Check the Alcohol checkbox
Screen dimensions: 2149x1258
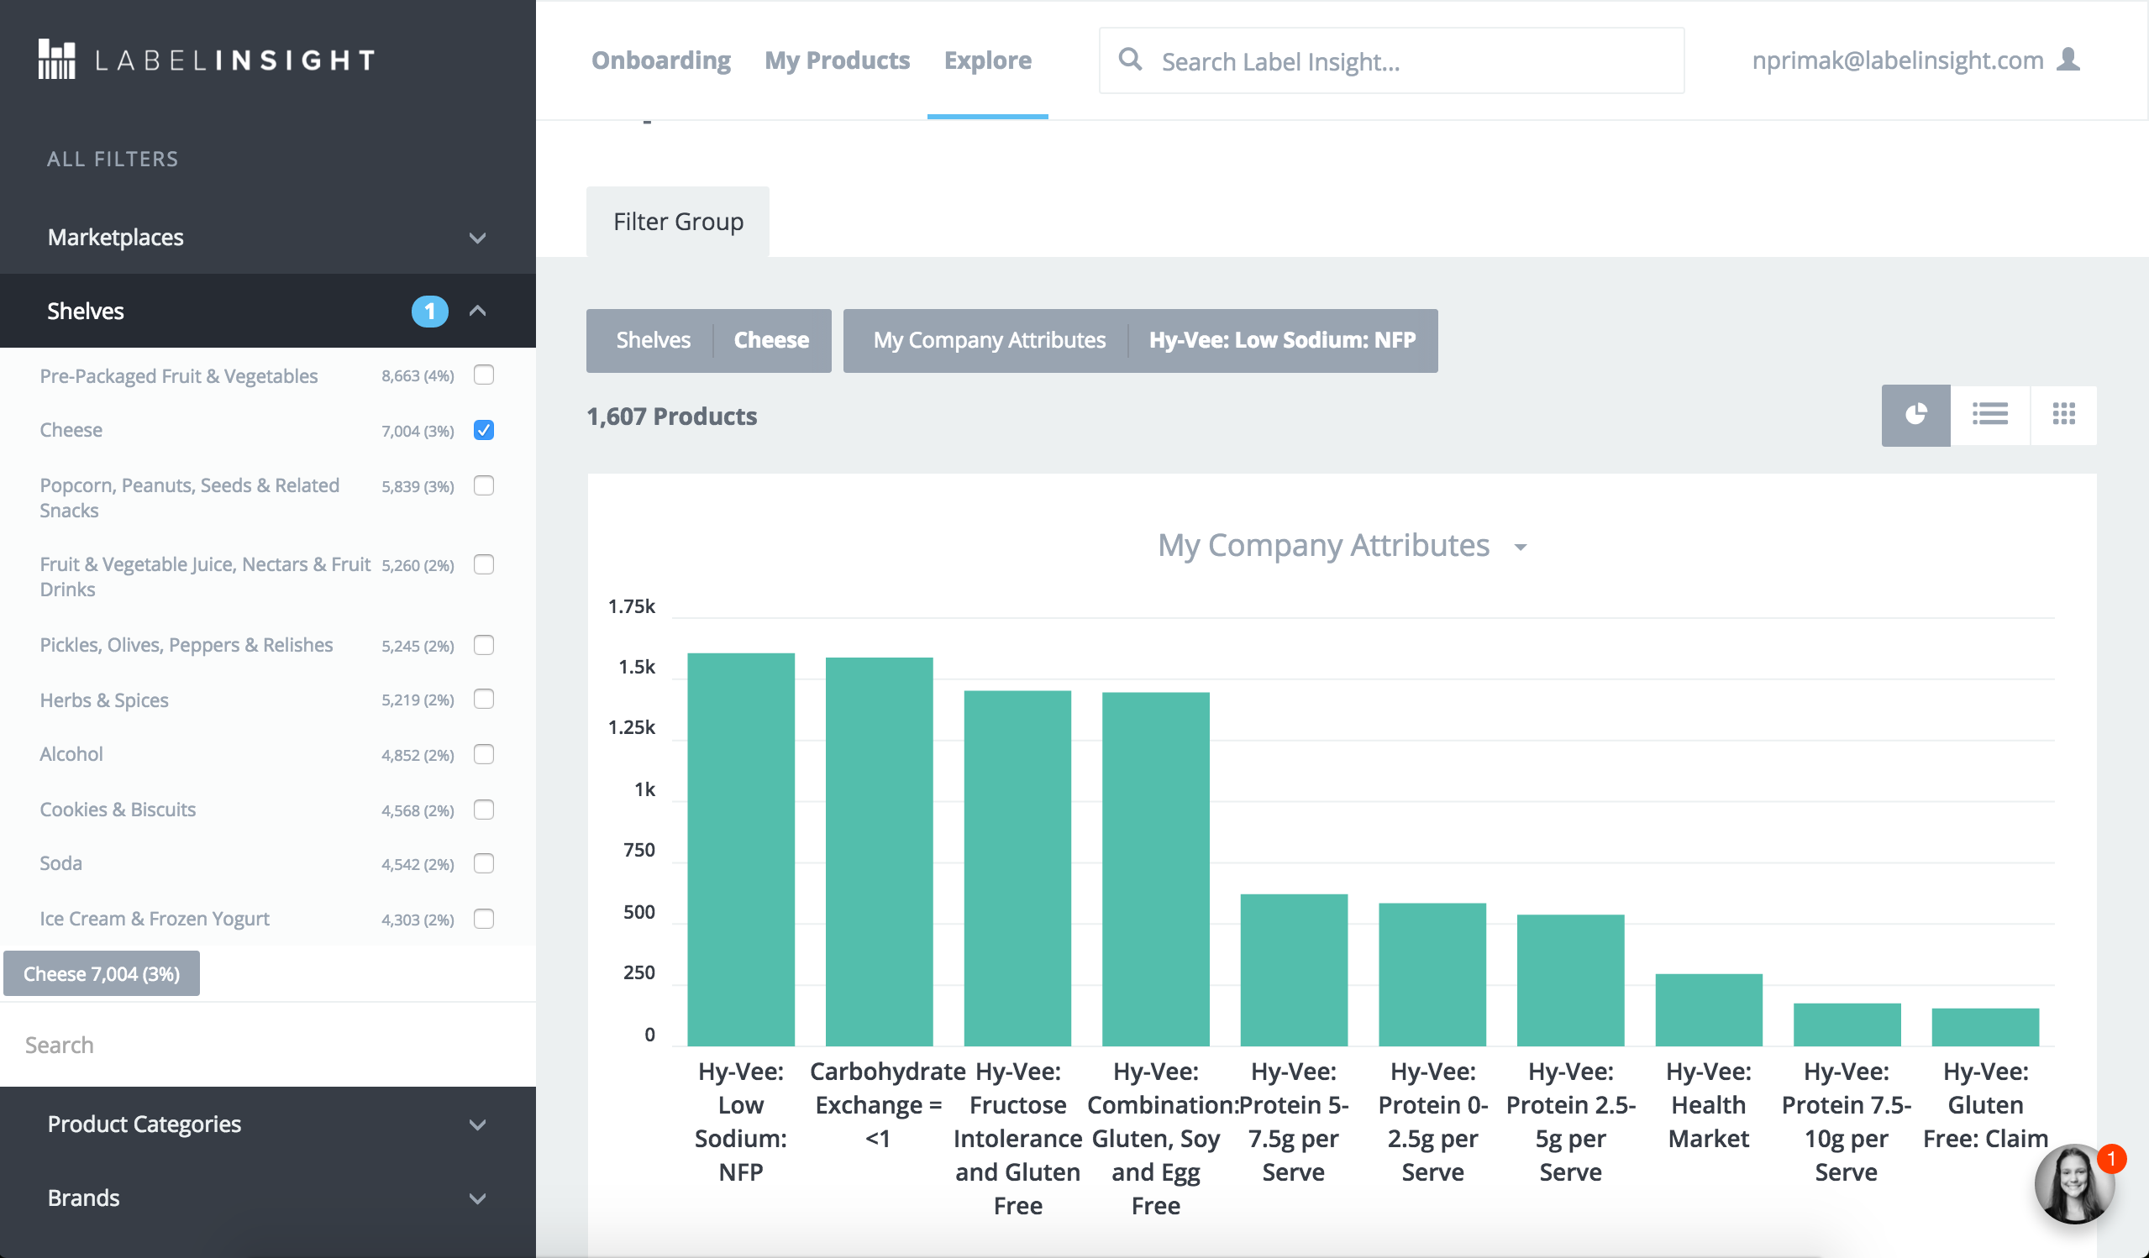pyautogui.click(x=484, y=754)
